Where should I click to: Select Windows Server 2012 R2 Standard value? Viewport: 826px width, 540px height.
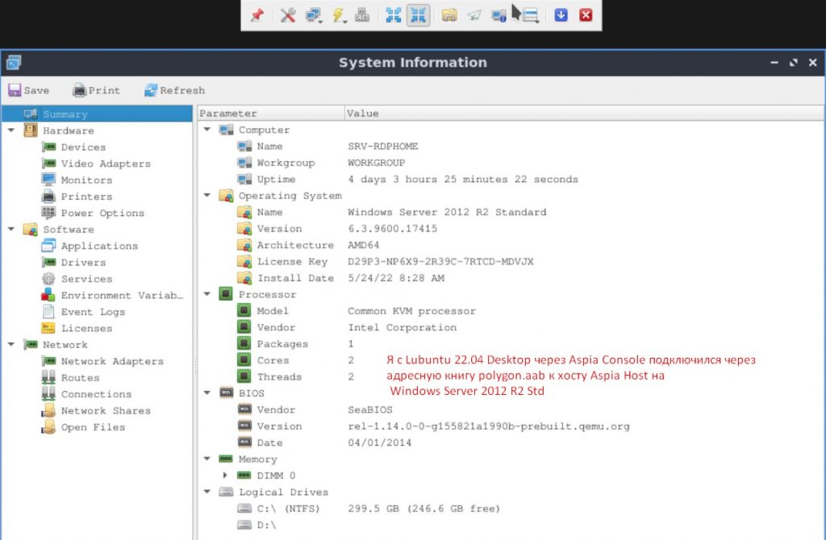click(x=447, y=212)
